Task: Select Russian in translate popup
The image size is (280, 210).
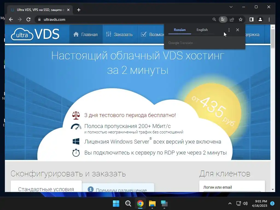Action: point(180,30)
